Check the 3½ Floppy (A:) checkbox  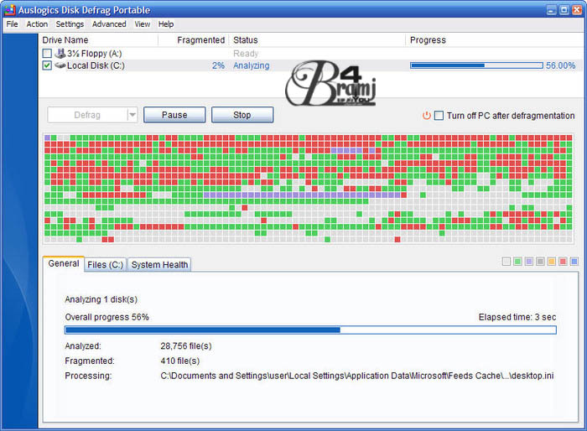tap(47, 53)
